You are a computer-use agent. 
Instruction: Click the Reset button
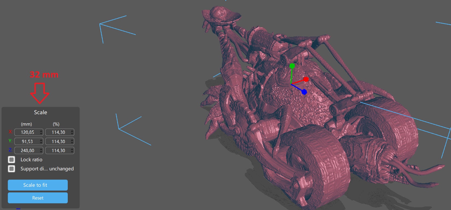click(x=38, y=198)
